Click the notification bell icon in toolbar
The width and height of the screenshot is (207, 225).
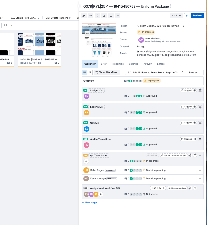[x=97, y=16]
